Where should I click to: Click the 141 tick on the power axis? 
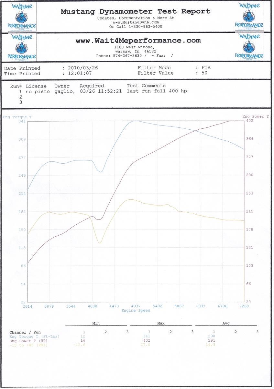point(250,248)
